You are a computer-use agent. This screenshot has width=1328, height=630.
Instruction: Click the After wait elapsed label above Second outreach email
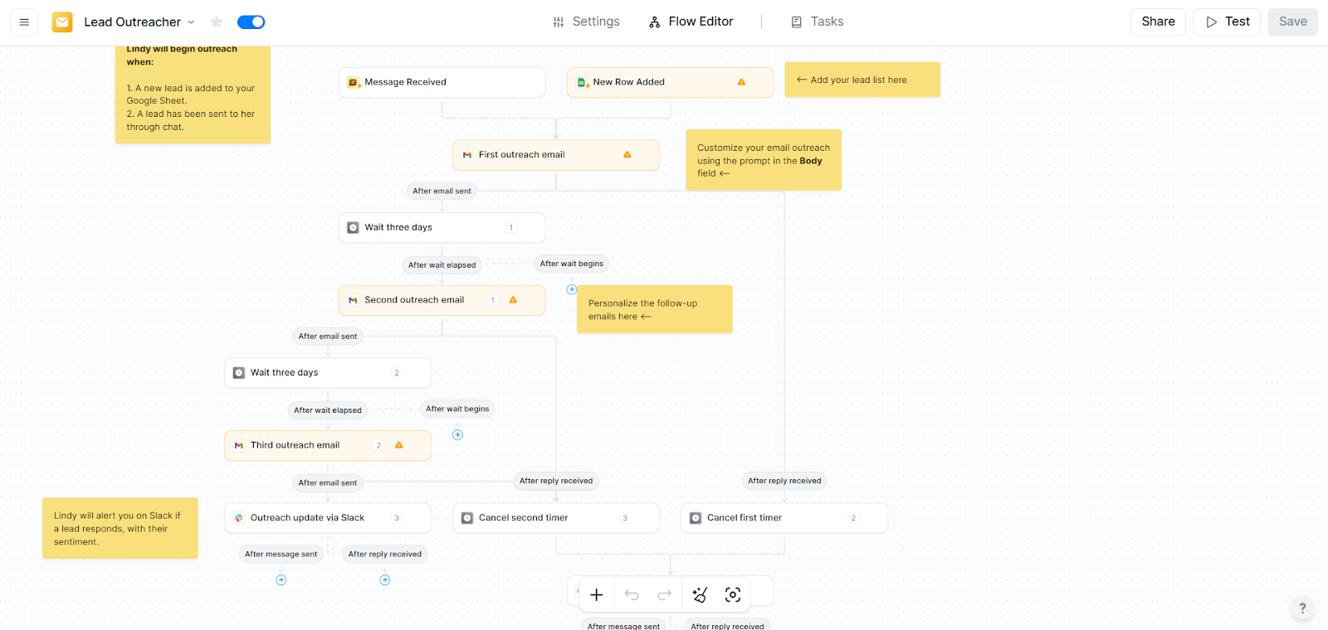point(442,265)
